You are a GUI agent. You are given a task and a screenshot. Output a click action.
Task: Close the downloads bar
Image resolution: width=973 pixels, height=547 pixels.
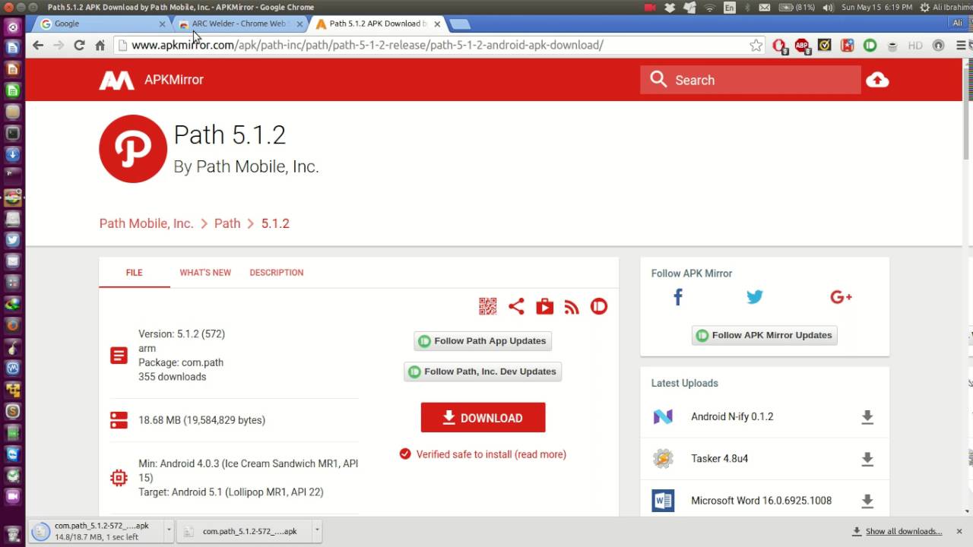tap(959, 531)
